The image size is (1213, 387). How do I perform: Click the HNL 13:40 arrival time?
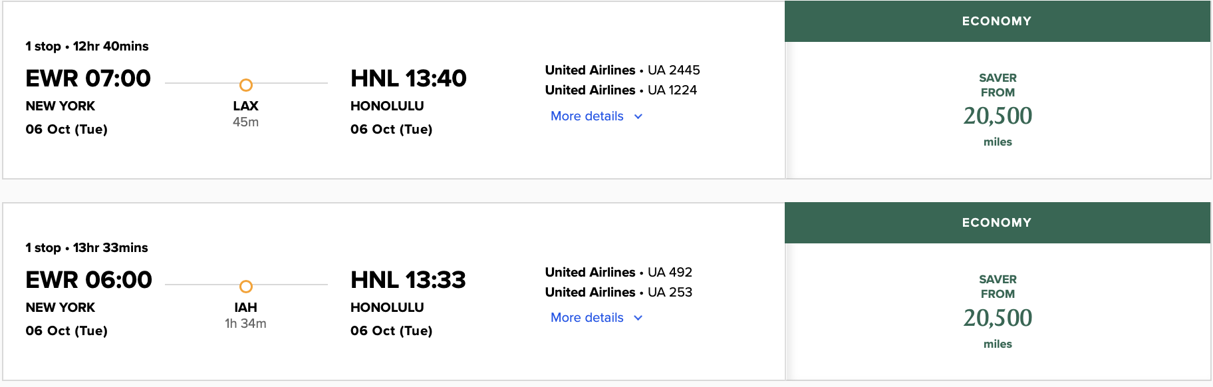408,78
